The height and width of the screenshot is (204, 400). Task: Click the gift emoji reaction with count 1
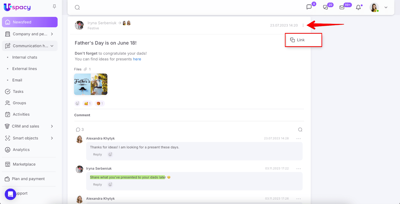[100, 103]
